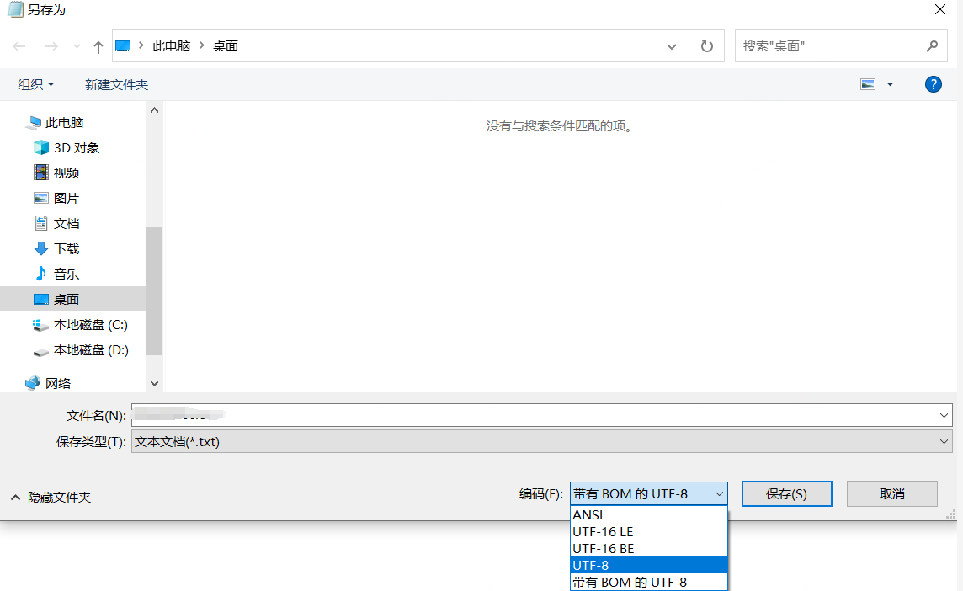The width and height of the screenshot is (963, 591).
Task: Click sidebar scrollbar down arrow
Action: [x=155, y=383]
